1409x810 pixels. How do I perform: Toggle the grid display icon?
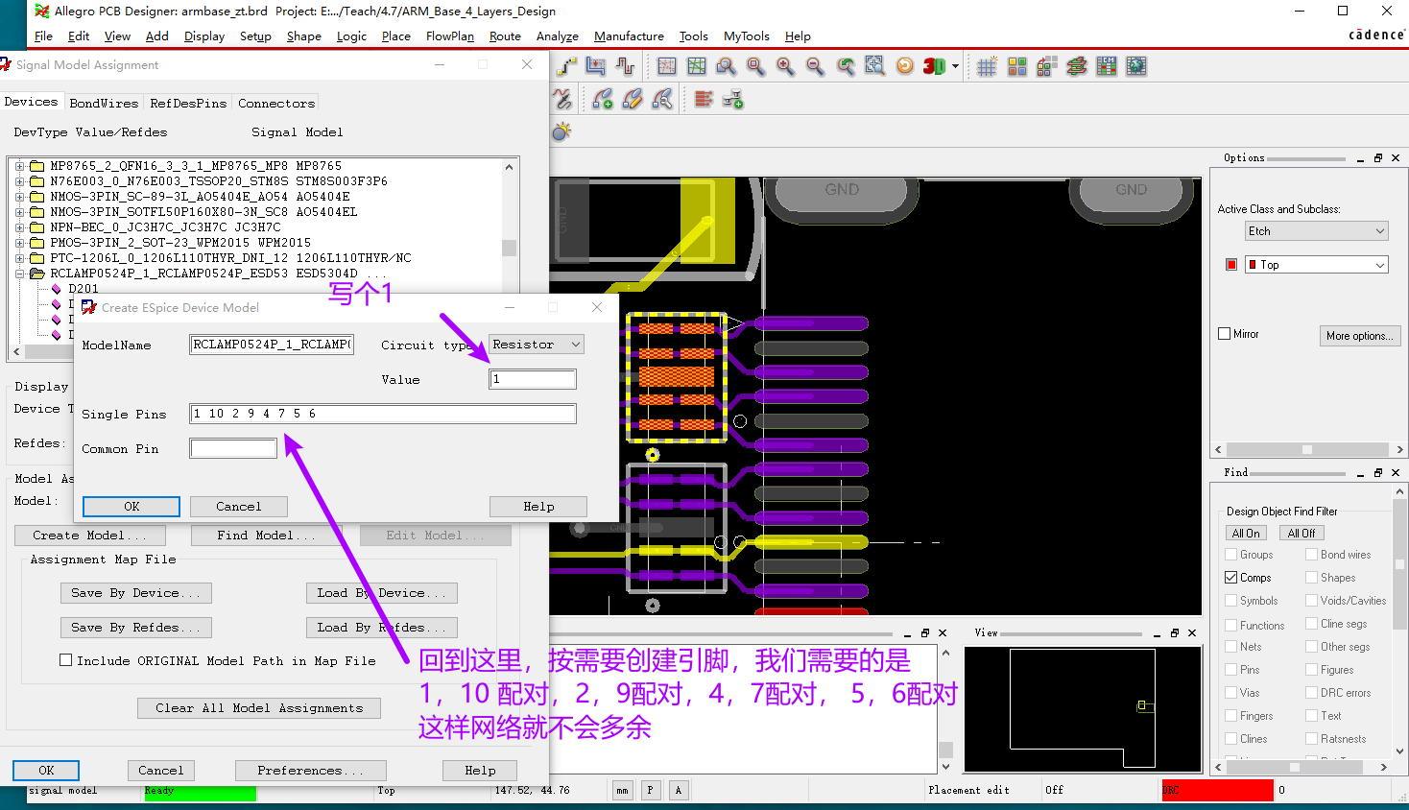click(988, 66)
